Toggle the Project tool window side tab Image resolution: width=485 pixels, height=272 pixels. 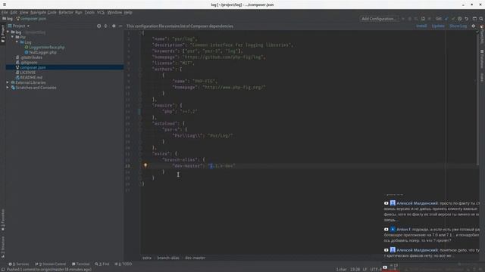point(3,34)
